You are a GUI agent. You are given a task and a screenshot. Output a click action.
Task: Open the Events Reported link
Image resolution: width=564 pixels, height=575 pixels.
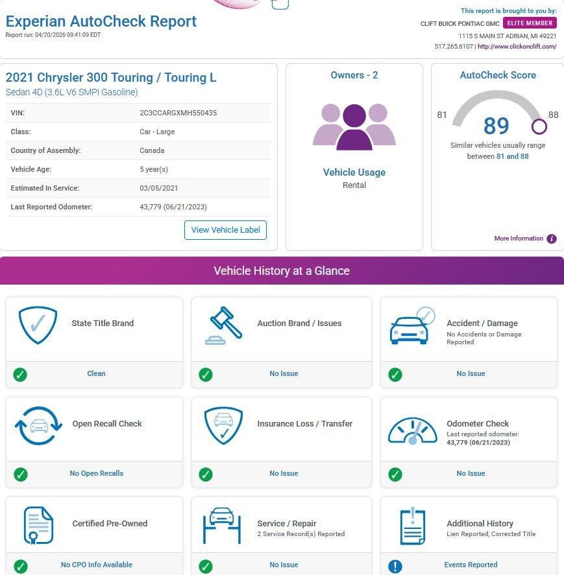click(x=471, y=565)
